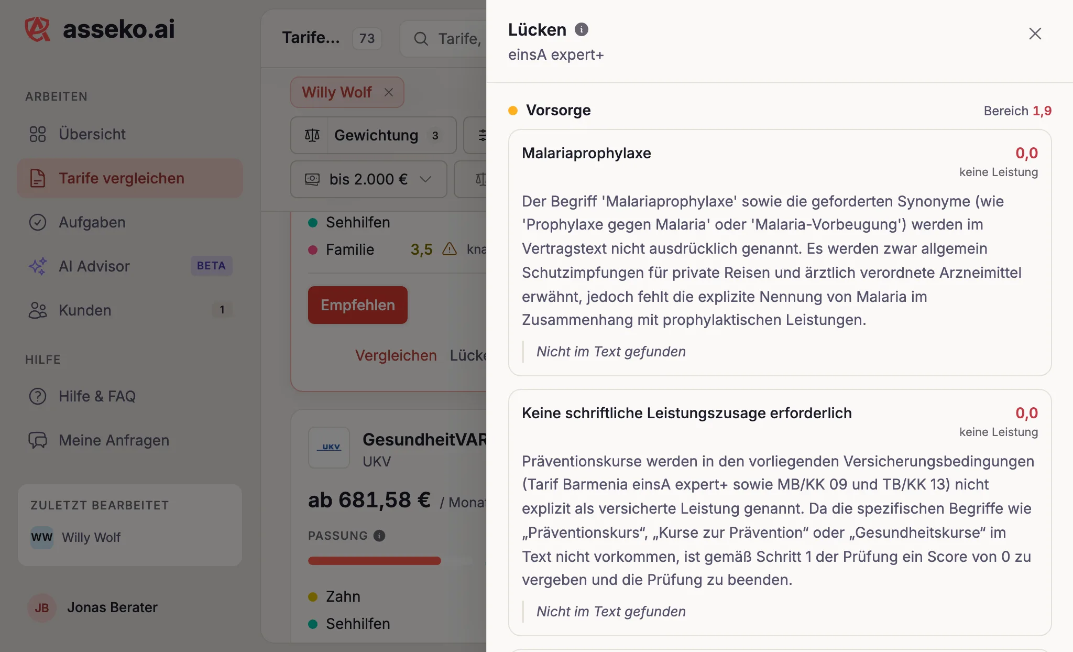This screenshot has height=652, width=1073.
Task: Click into the Tarife search field
Action: coord(444,38)
